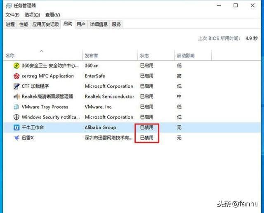The width and height of the screenshot is (264, 213).
Task: Click the 迅雷X bird icon
Action: (16, 138)
